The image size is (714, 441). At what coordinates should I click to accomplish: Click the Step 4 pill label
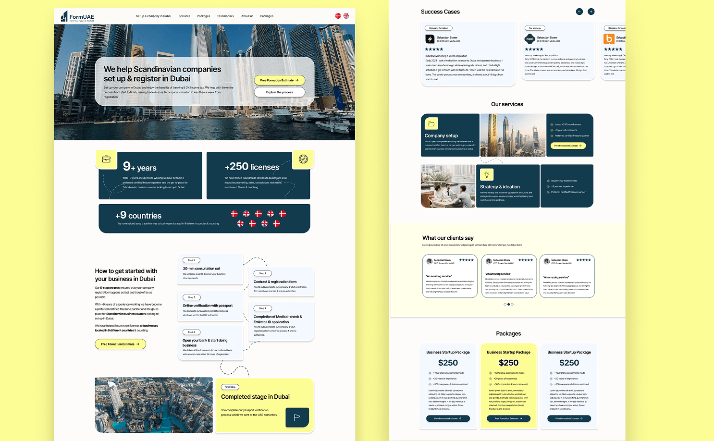262,308
